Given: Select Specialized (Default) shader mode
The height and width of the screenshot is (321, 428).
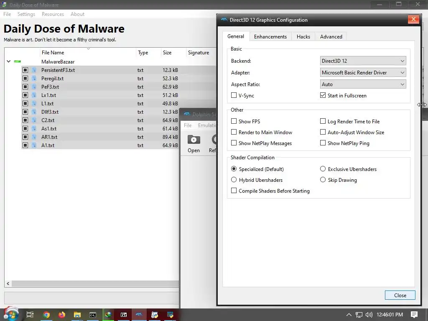Looking at the screenshot, I should [x=234, y=169].
